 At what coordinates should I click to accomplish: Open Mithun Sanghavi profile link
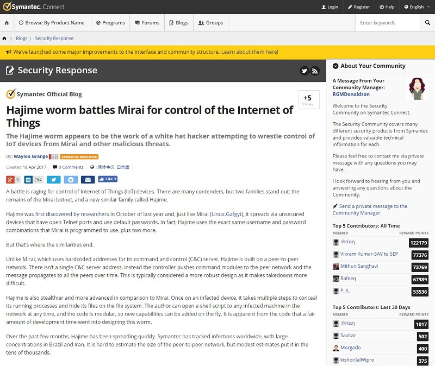pos(359,266)
